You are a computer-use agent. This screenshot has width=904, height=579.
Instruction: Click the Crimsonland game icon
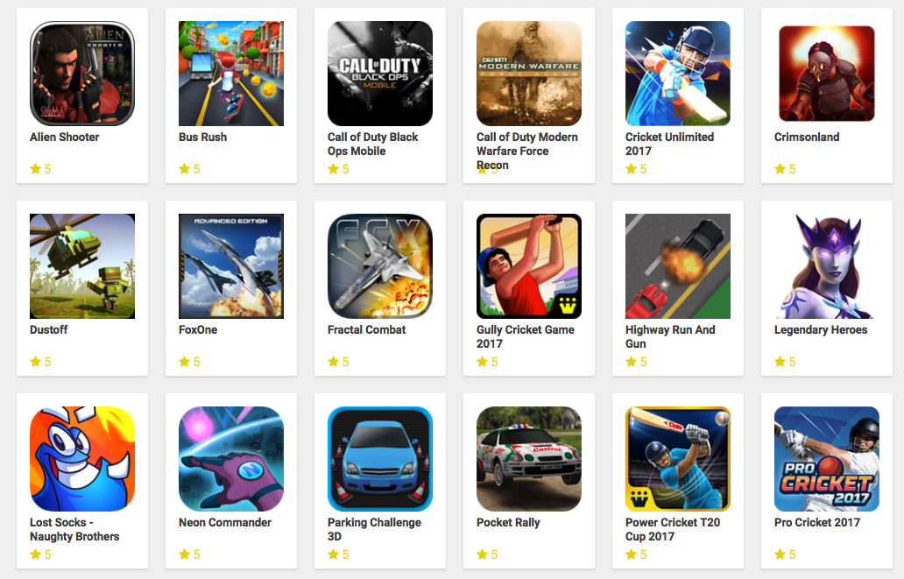[x=827, y=74]
